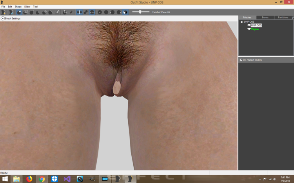This screenshot has height=183, width=294.
Task: Click the New Project toolbar icon
Action: 4,12
